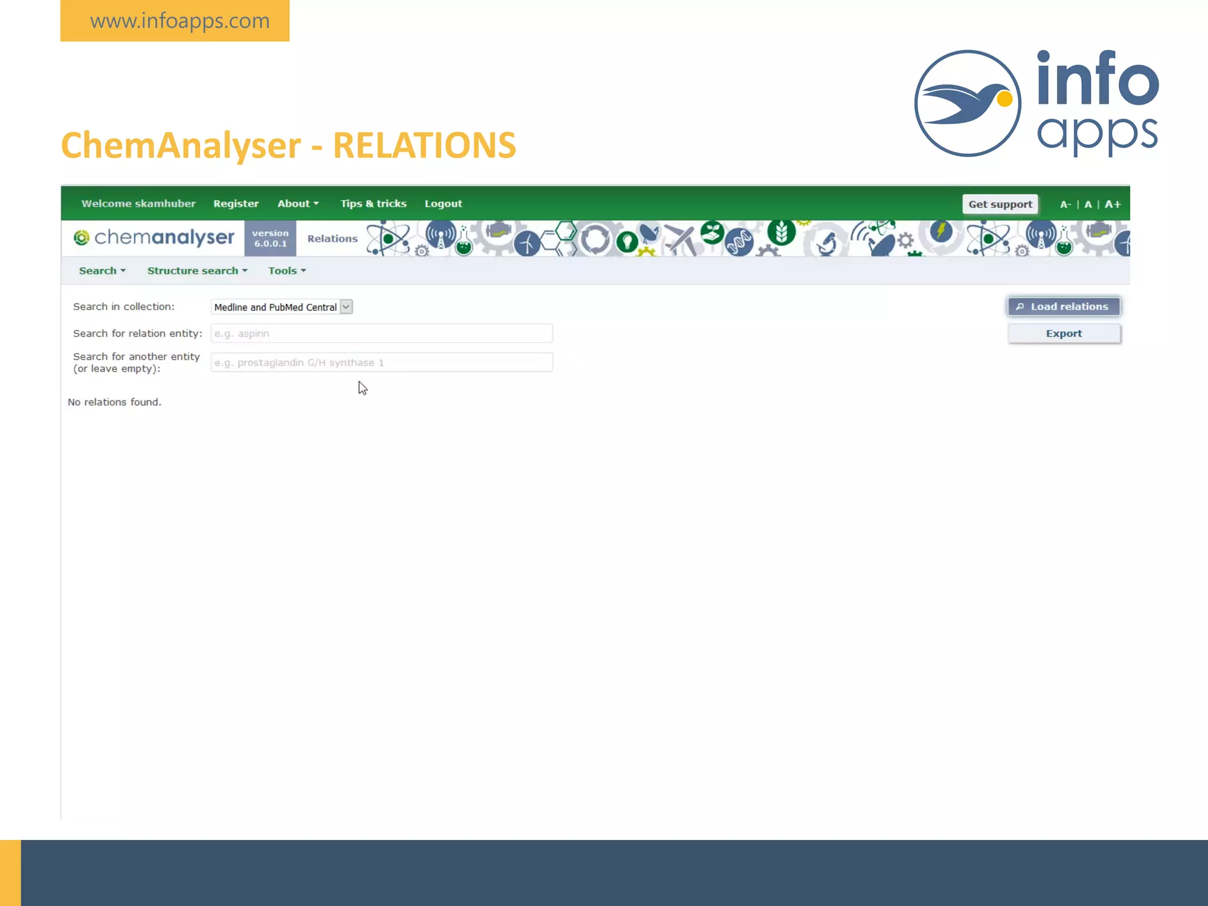The height and width of the screenshot is (906, 1208).
Task: Log out via the Logout link
Action: tap(443, 203)
